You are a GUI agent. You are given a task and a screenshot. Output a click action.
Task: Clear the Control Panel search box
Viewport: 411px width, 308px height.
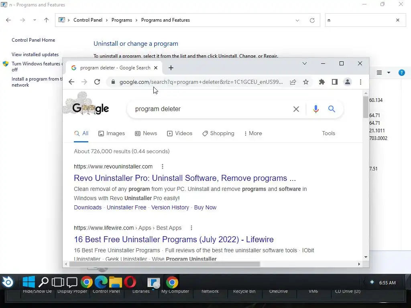(398, 20)
